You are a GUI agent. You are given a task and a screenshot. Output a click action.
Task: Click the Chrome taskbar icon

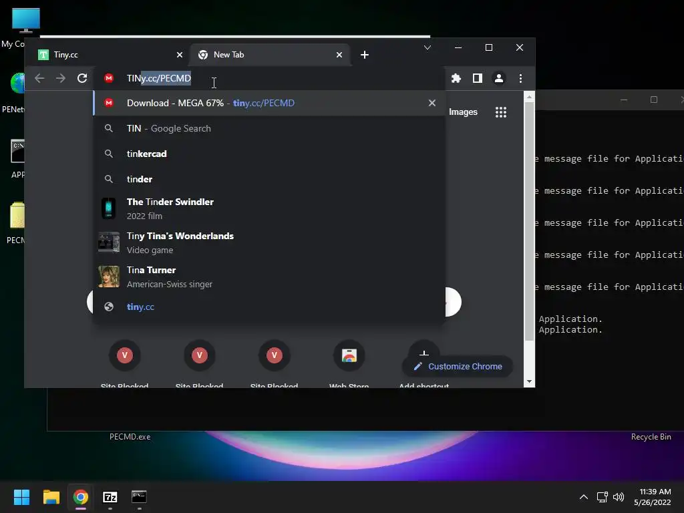[x=81, y=497]
